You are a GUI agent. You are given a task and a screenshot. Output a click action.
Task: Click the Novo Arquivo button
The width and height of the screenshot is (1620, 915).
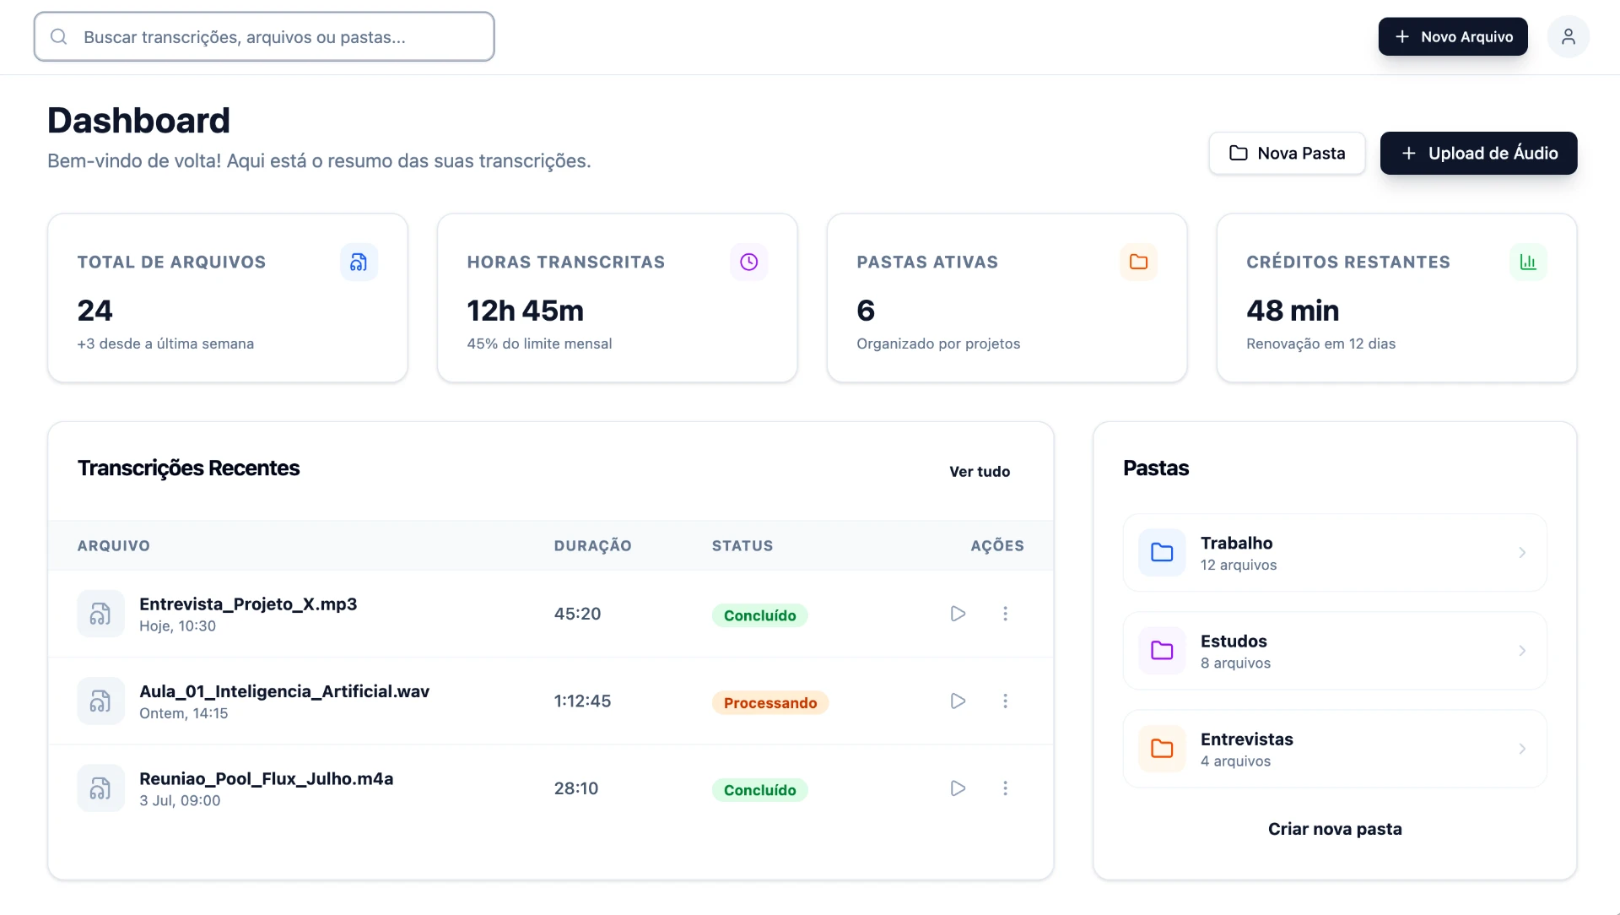click(1452, 36)
